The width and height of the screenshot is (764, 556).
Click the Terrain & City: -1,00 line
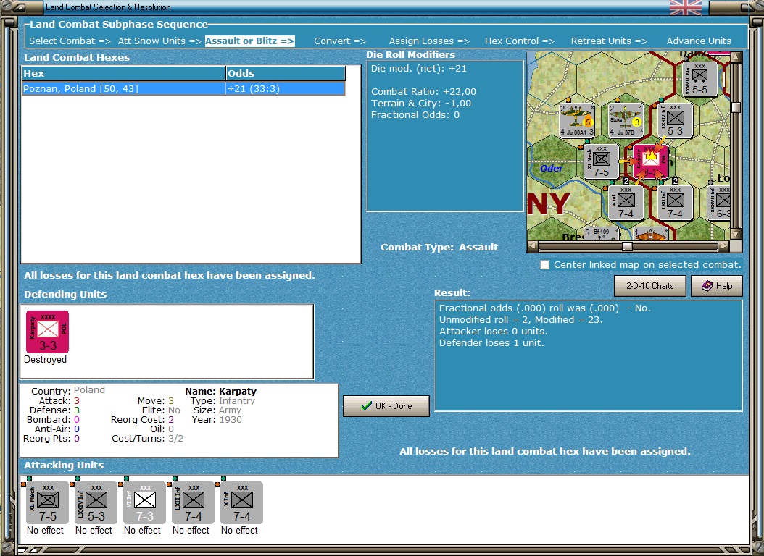click(x=421, y=103)
